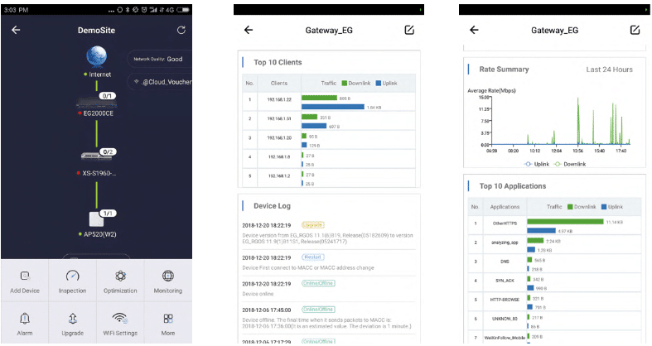Select the UNKNOW_80 application row
Viewport: 652px width, 346px height.
point(555,320)
